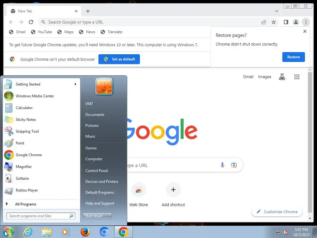
Task: Open Games in Start menu
Action: click(x=91, y=148)
